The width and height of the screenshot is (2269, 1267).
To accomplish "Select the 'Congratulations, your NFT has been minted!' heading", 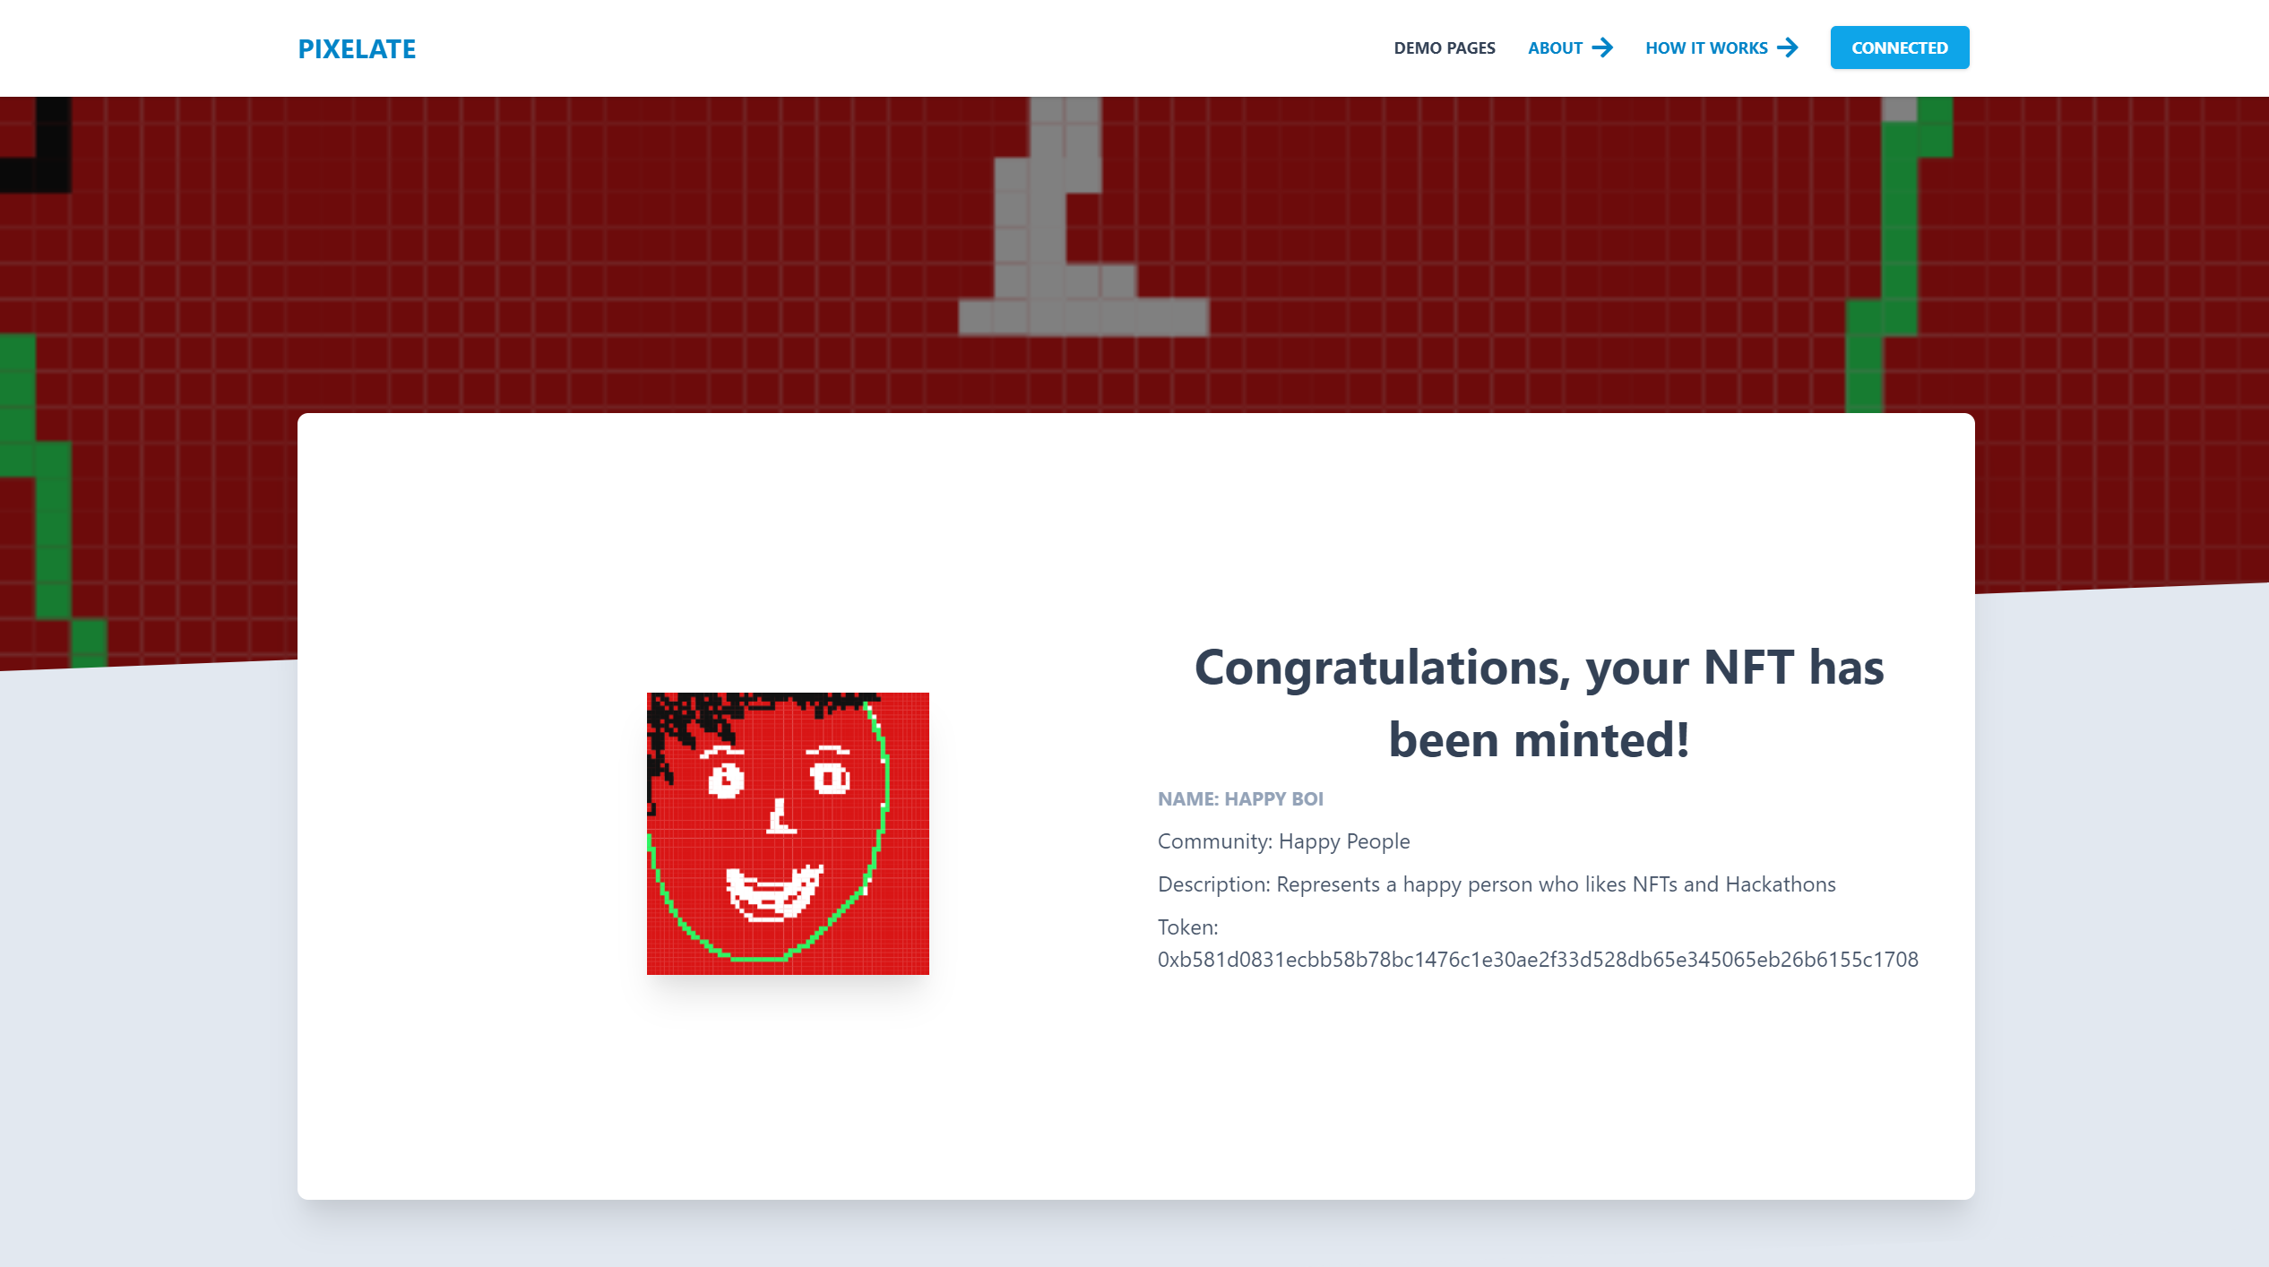I will 1539,703.
